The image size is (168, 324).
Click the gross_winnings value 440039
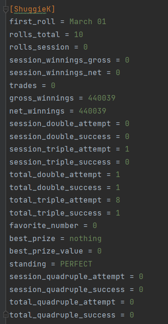[x=102, y=98]
